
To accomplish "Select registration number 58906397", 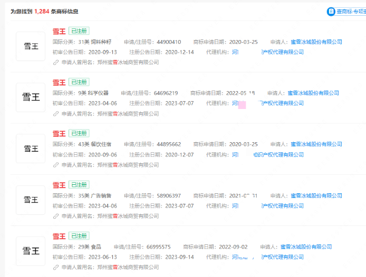I will pos(169,195).
